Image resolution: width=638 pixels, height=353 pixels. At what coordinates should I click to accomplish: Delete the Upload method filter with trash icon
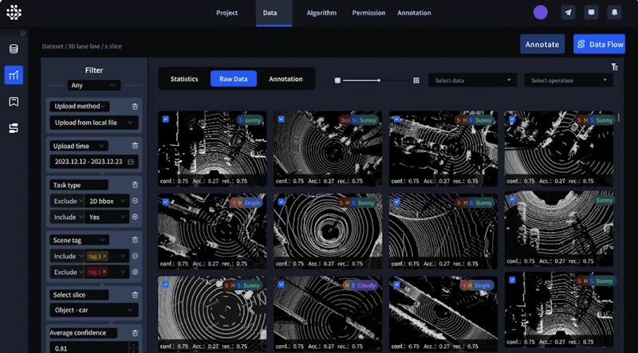[135, 107]
